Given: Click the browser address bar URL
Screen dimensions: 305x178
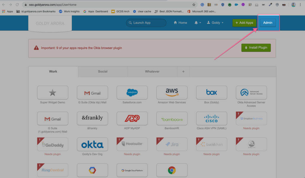Looking at the screenshot, I should click(53, 5).
